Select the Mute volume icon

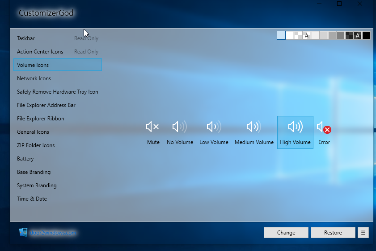pos(153,132)
